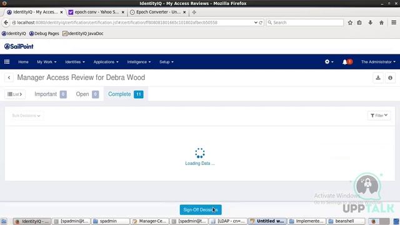
Task: Reload the page in Firefox
Action: 261,22
